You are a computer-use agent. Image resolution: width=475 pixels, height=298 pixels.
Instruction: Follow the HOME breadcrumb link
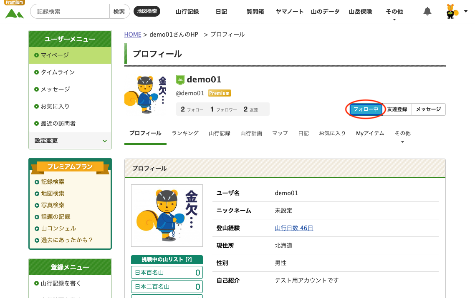point(133,35)
